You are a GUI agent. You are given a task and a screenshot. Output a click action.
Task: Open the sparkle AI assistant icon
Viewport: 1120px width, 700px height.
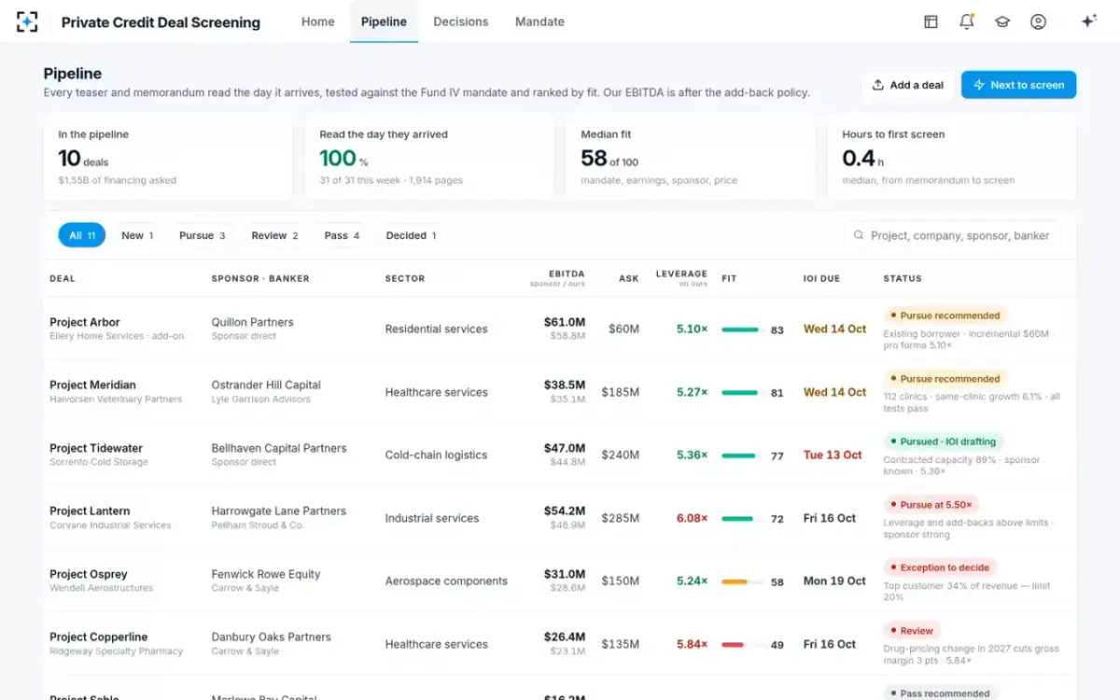point(1088,21)
